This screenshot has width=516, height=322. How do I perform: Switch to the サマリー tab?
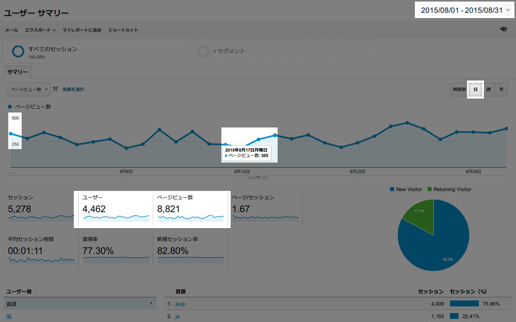point(18,72)
